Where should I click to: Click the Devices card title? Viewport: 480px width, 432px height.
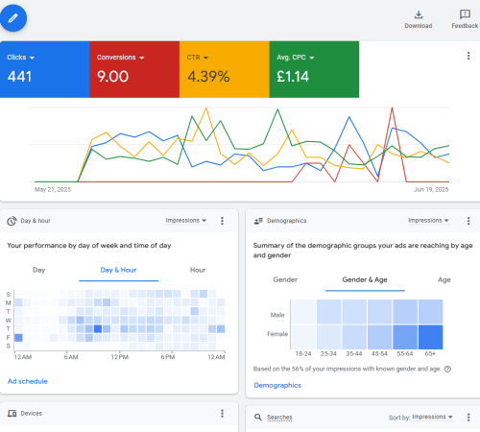[32, 414]
